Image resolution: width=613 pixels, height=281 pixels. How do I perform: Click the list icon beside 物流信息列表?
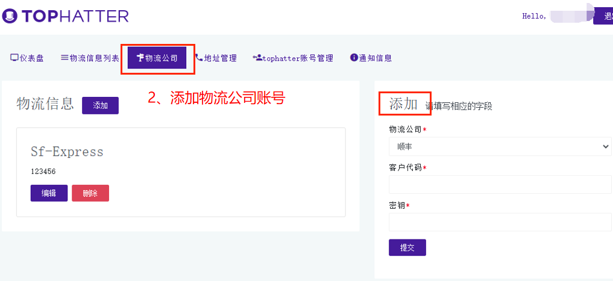(64, 58)
